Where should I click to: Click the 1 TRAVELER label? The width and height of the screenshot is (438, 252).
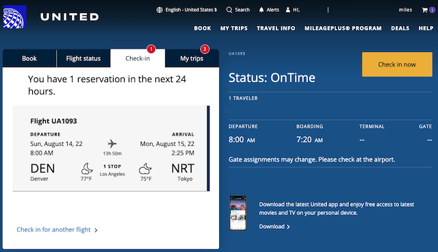coord(243,99)
